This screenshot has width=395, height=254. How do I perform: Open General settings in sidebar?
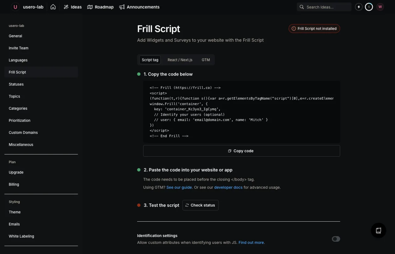(x=41, y=36)
